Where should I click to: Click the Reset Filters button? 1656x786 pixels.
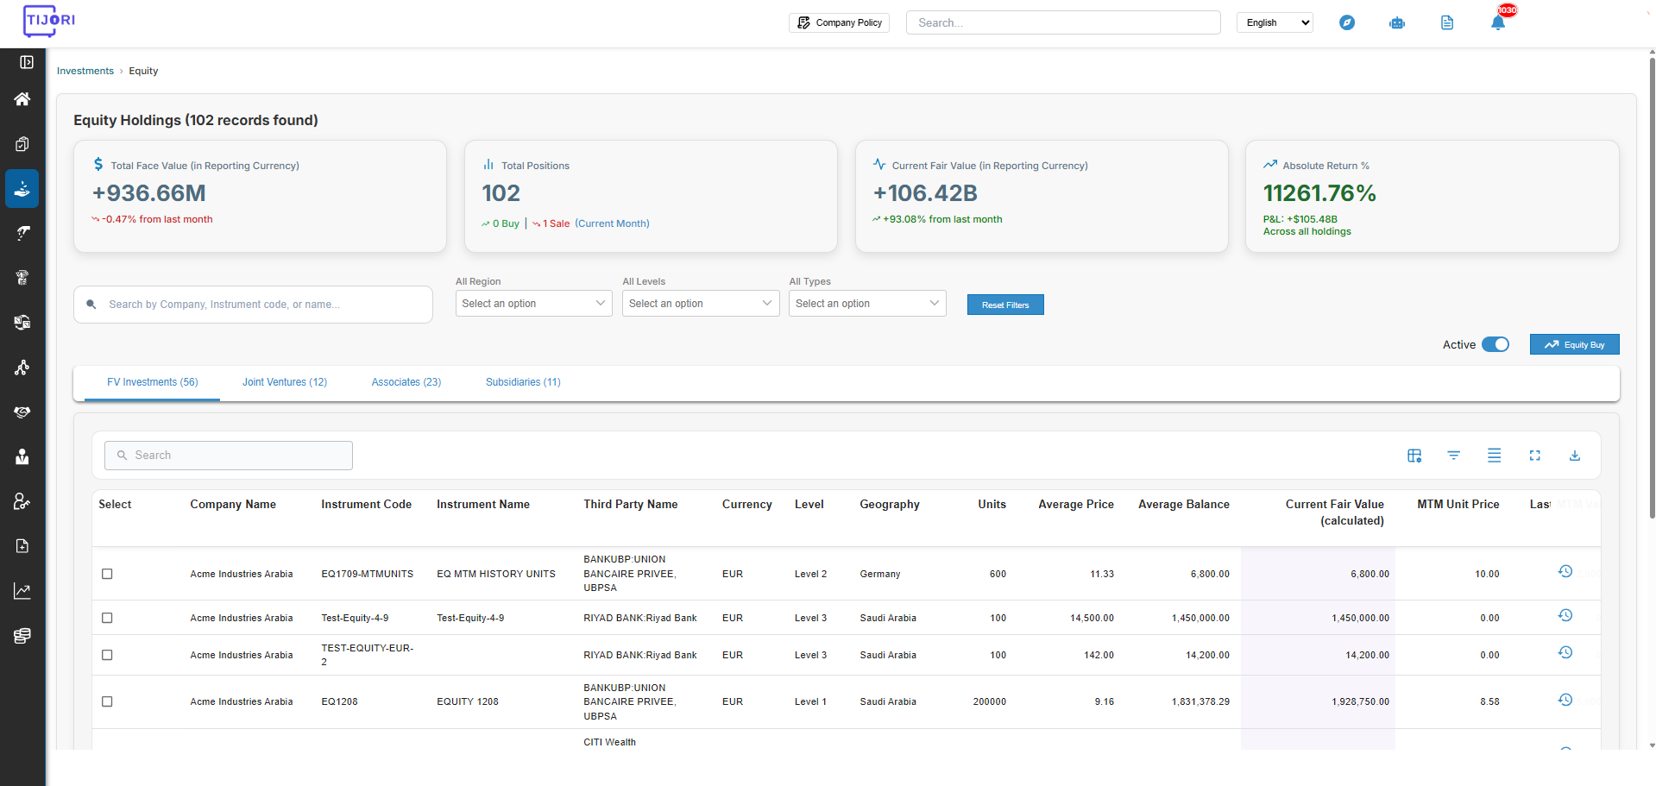click(x=1005, y=305)
